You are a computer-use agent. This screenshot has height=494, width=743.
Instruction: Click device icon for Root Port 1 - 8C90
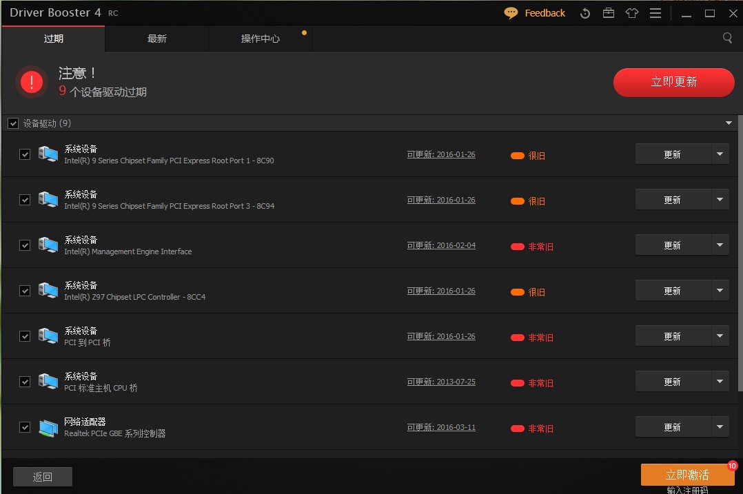tap(48, 154)
